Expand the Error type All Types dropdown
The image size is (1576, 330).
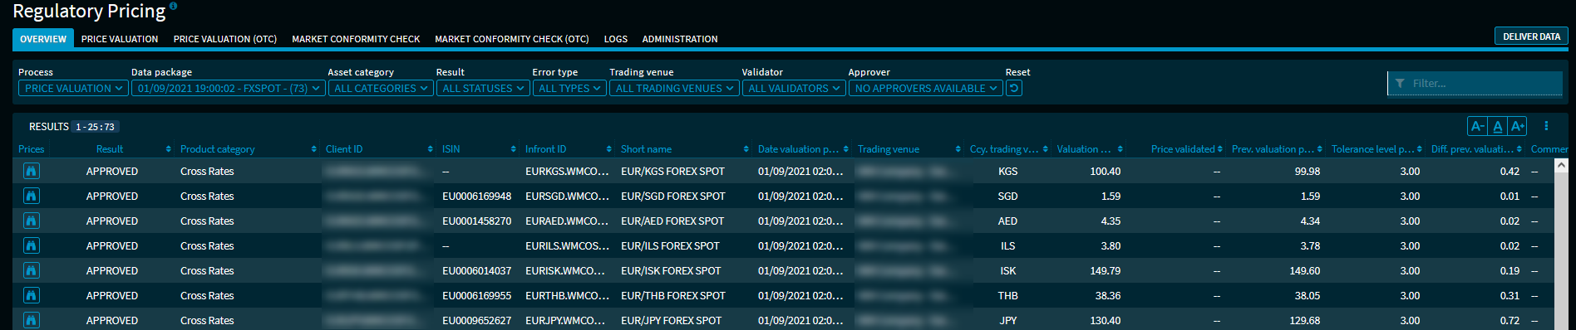pos(569,88)
